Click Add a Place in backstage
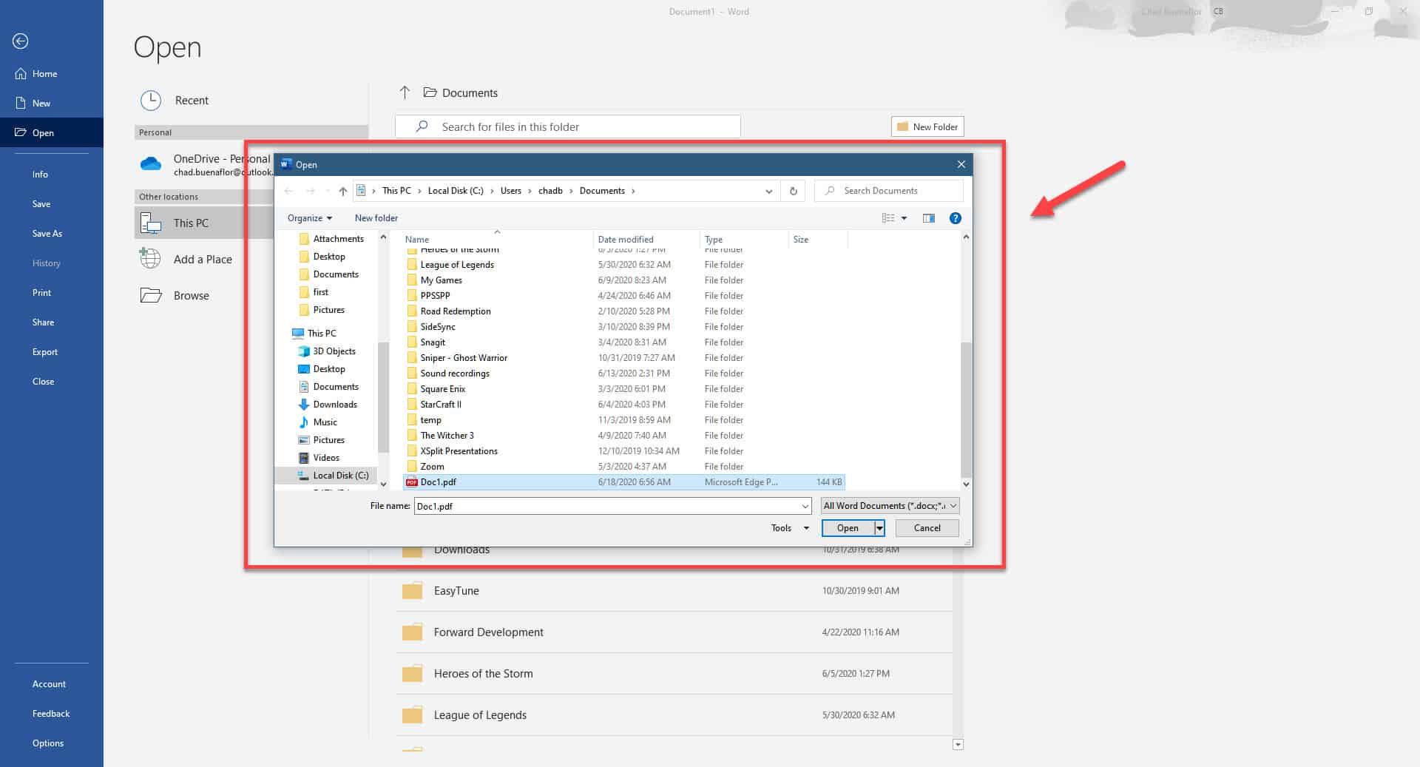The width and height of the screenshot is (1420, 767). pyautogui.click(x=203, y=259)
